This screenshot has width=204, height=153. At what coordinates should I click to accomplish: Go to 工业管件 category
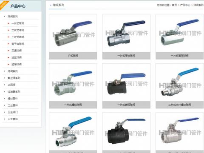13,105
